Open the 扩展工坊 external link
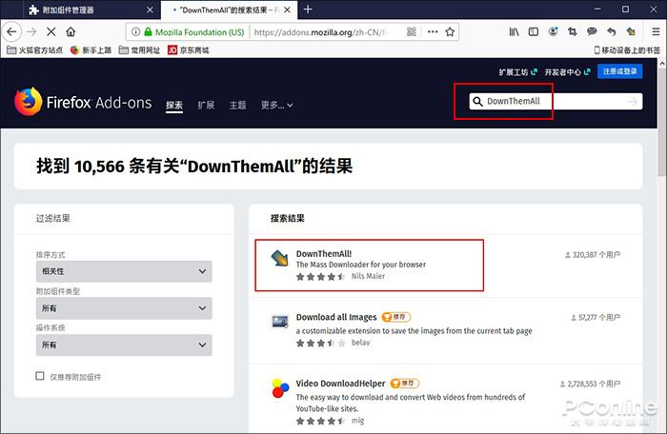Screen dimensions: 667x434 517,71
